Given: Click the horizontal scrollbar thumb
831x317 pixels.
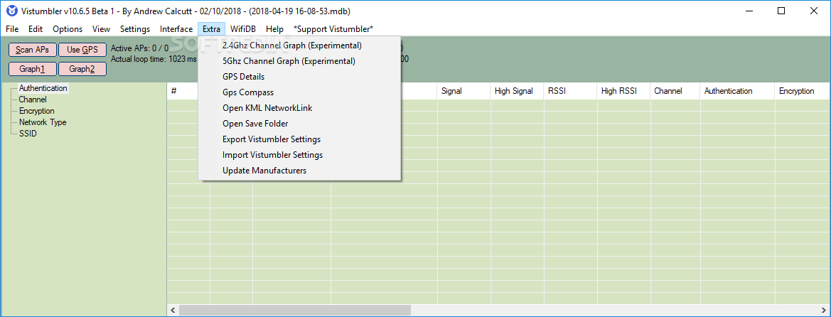Looking at the screenshot, I should coord(295,310).
